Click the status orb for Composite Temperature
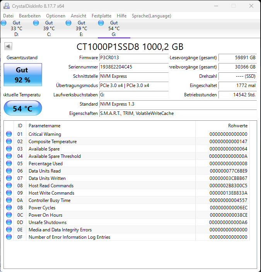Viewport: 261px width, 272px height. pos(9,141)
